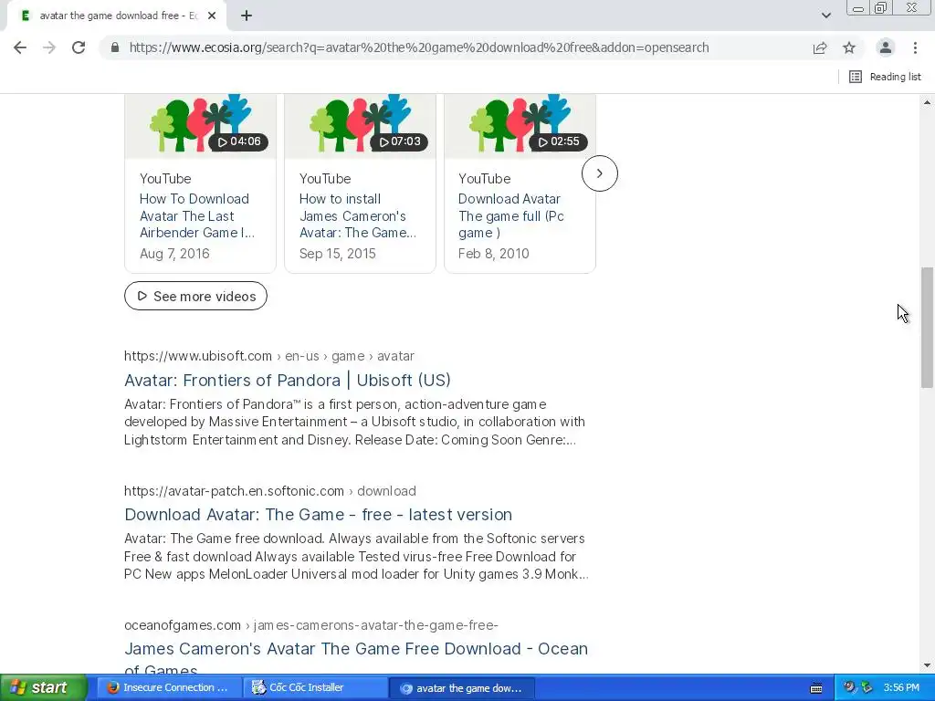The image size is (935, 701).
Task: Click the address bar URL field
Action: pos(418,47)
